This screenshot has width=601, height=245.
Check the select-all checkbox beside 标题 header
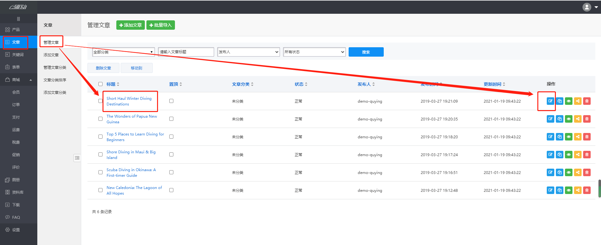(100, 84)
